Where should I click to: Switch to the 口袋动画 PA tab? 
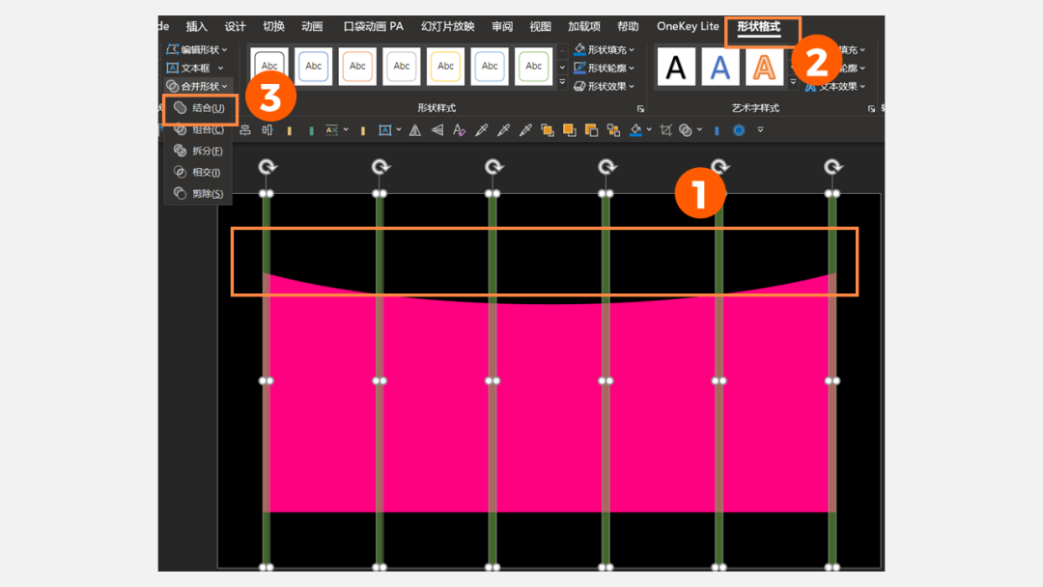[x=374, y=27]
